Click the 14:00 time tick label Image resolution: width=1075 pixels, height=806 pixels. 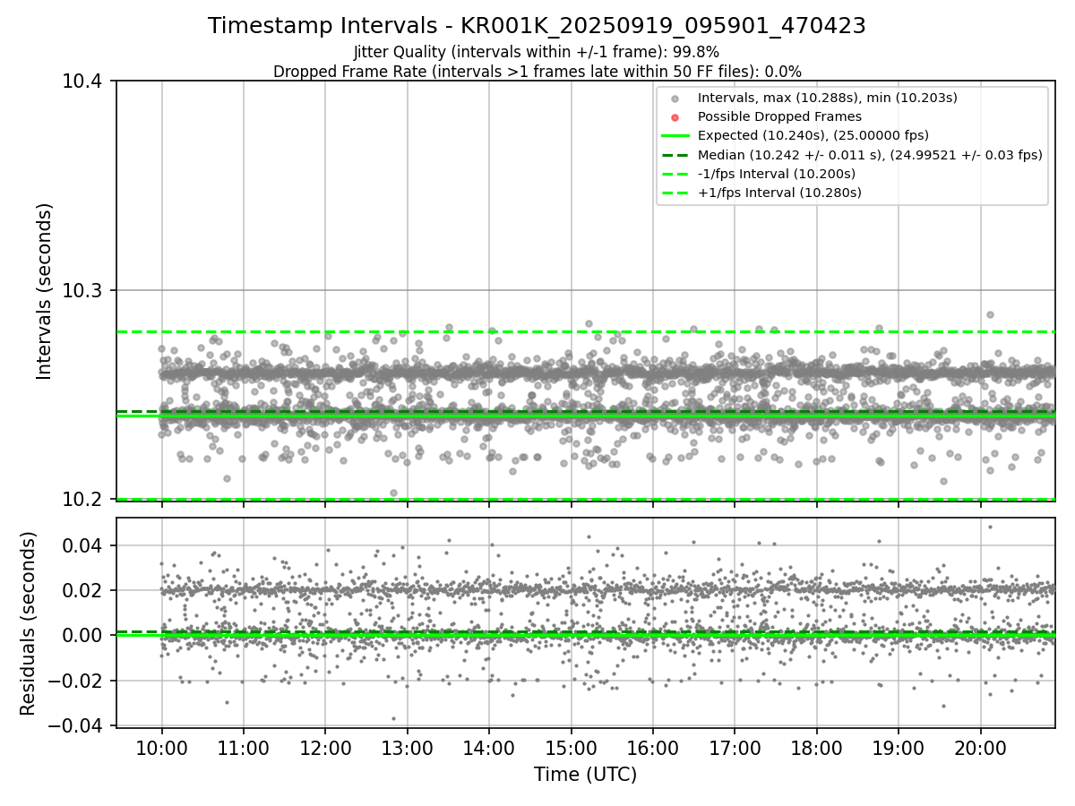coord(489,748)
